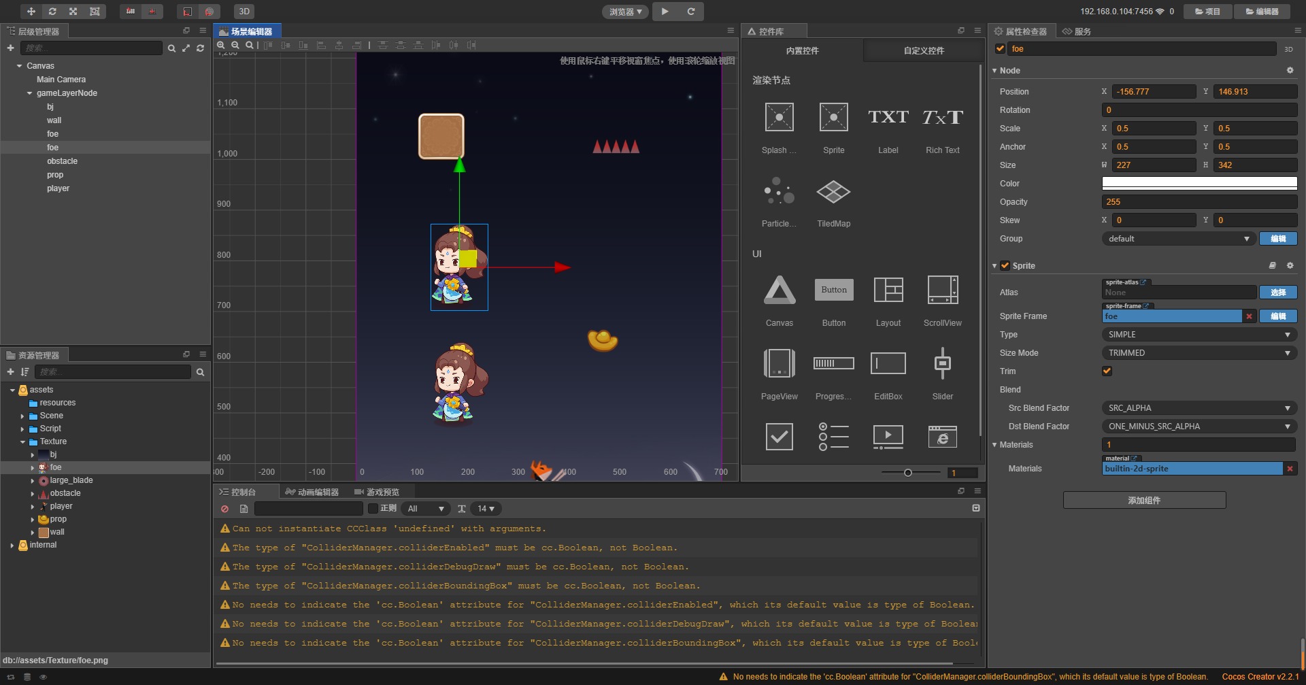Pick the PageView UI control
Screen dimensions: 1306x685
coord(779,374)
